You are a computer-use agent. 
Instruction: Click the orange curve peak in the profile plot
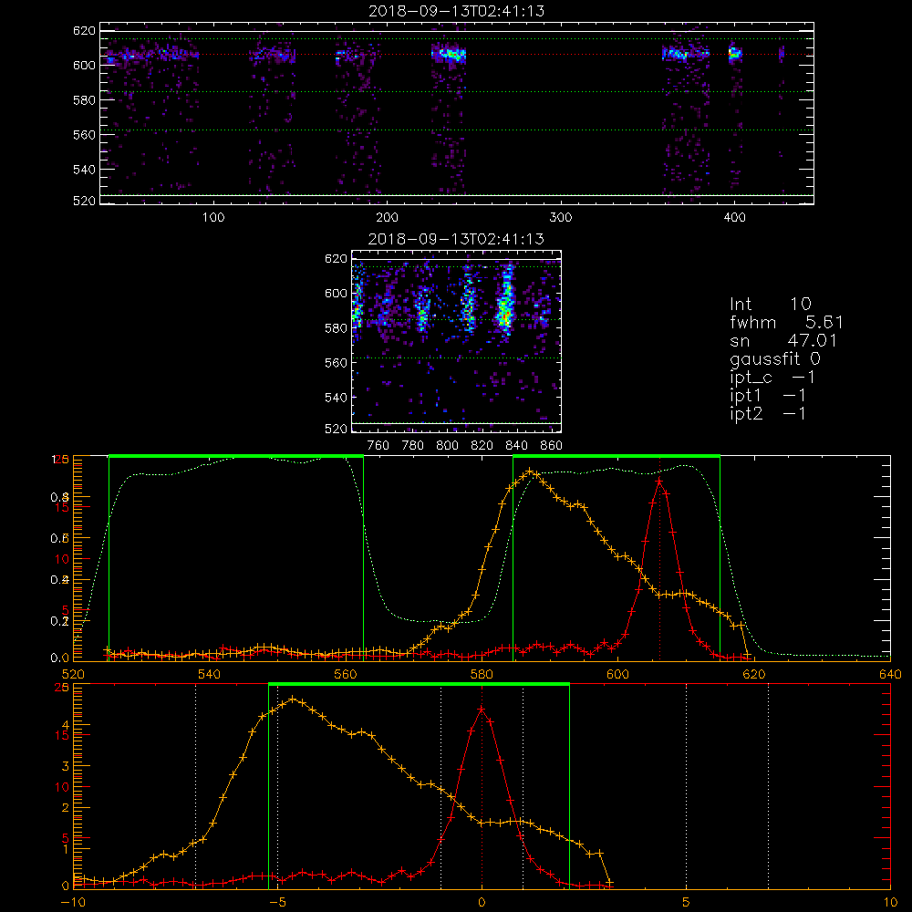(529, 472)
